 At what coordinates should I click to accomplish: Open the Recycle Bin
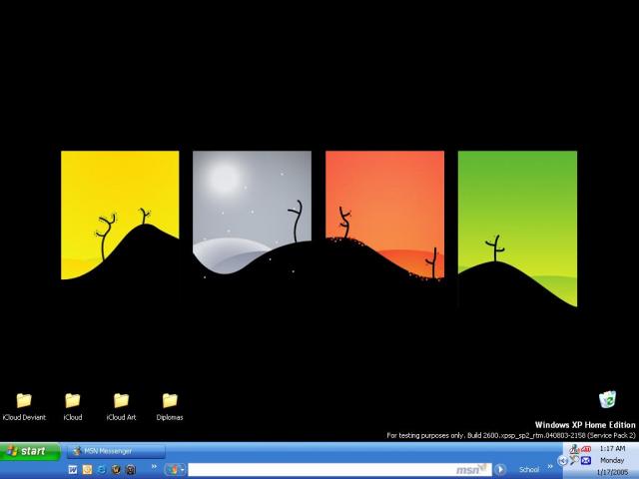tap(607, 399)
